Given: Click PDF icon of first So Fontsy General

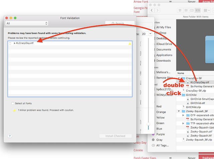Looking at the screenshot, I should [x=188, y=87].
